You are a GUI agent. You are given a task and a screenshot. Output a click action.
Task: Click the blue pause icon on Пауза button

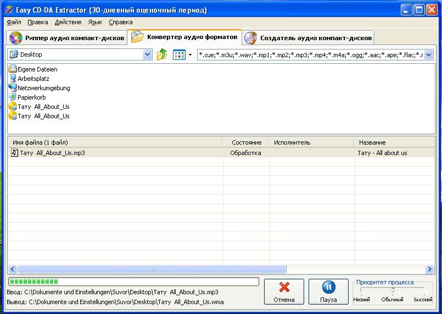[x=329, y=287]
